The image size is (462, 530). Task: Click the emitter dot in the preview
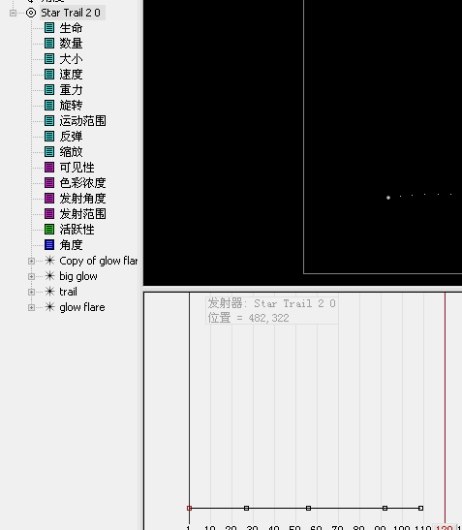(388, 198)
